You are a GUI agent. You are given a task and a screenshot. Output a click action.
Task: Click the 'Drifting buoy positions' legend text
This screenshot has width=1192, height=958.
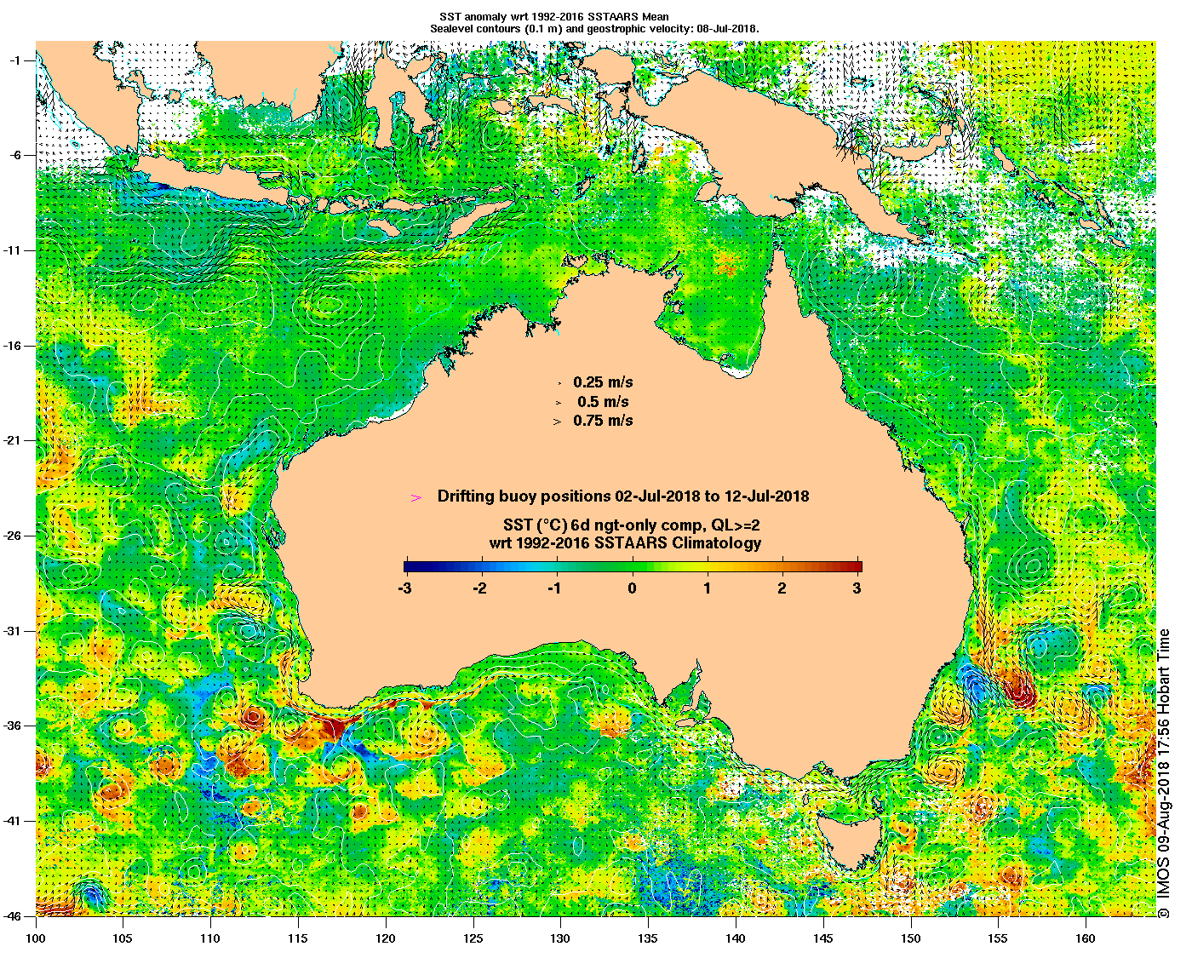pos(623,496)
